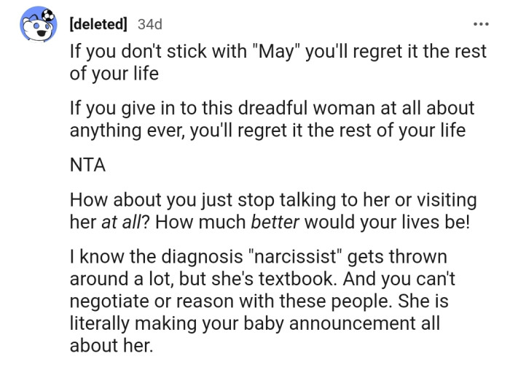Click the soccer ball on the avatar
Image resolution: width=510 pixels, height=370 pixels.
[50, 15]
